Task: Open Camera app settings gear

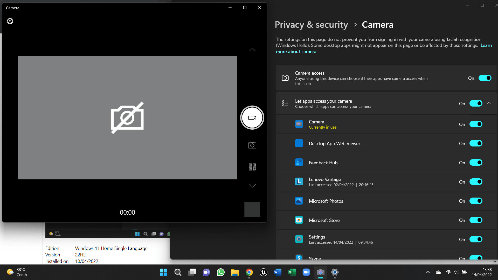Action: 10,21
